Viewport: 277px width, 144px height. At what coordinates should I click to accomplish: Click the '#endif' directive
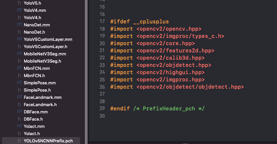(x=120, y=108)
